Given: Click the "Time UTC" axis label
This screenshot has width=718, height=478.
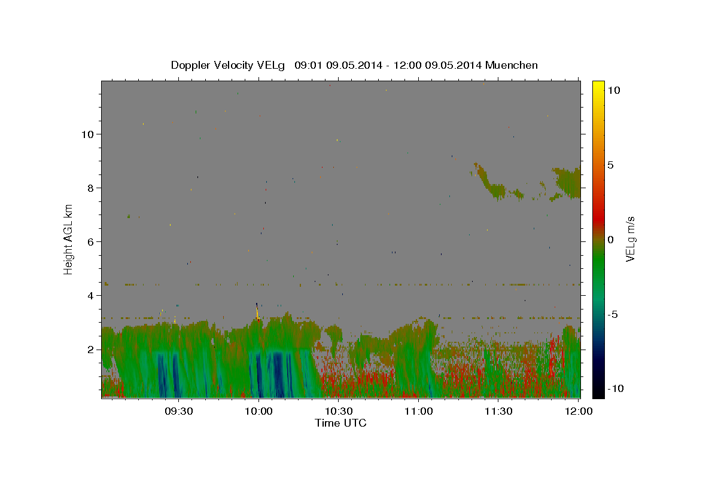Looking at the screenshot, I should [340, 423].
